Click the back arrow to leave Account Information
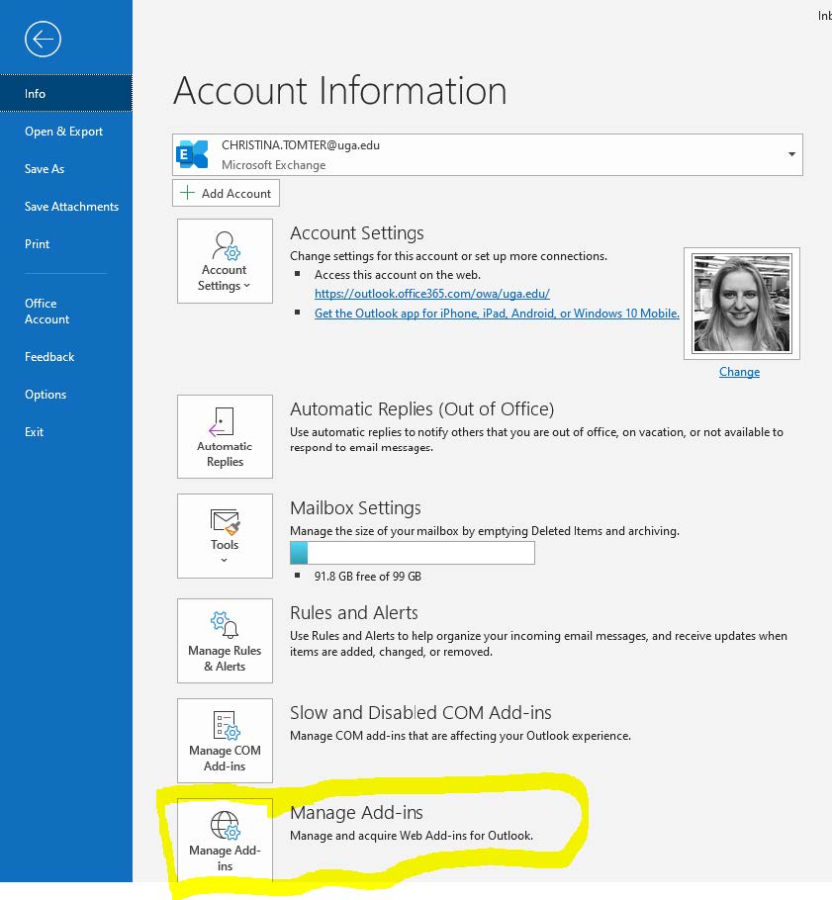This screenshot has width=832, height=900. pyautogui.click(x=41, y=40)
